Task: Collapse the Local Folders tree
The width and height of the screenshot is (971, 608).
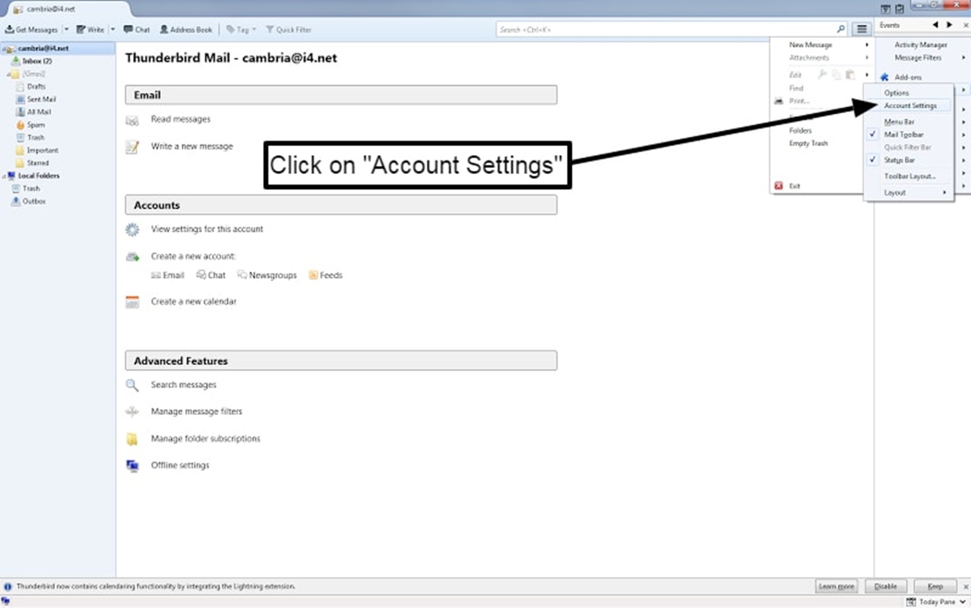Action: pos(4,176)
